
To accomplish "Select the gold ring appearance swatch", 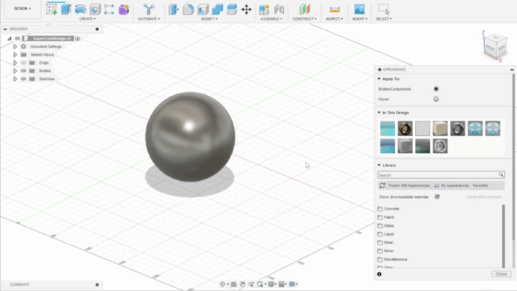I will (x=405, y=128).
